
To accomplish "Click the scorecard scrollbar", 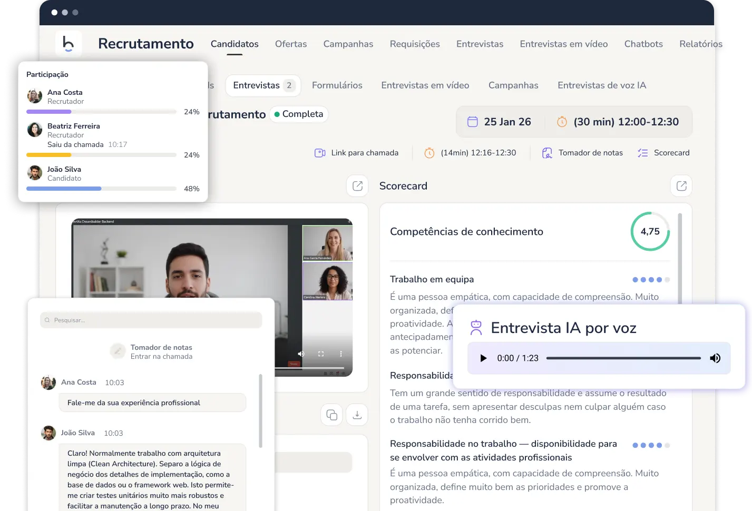I will pyautogui.click(x=680, y=258).
